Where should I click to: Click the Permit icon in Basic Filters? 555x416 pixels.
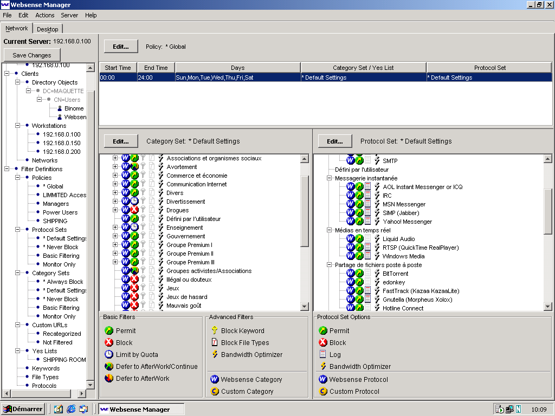tap(109, 331)
